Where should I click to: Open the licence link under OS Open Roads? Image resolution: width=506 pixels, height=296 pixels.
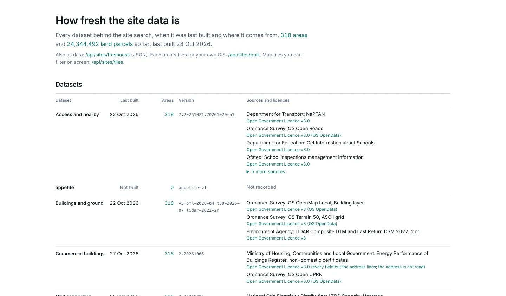(294, 135)
